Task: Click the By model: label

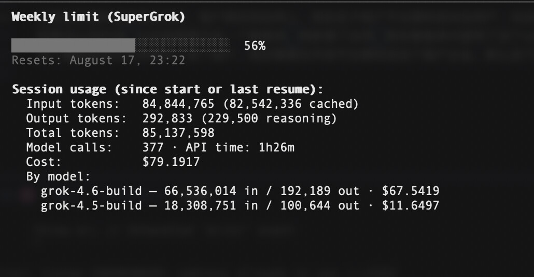Action: point(58,176)
